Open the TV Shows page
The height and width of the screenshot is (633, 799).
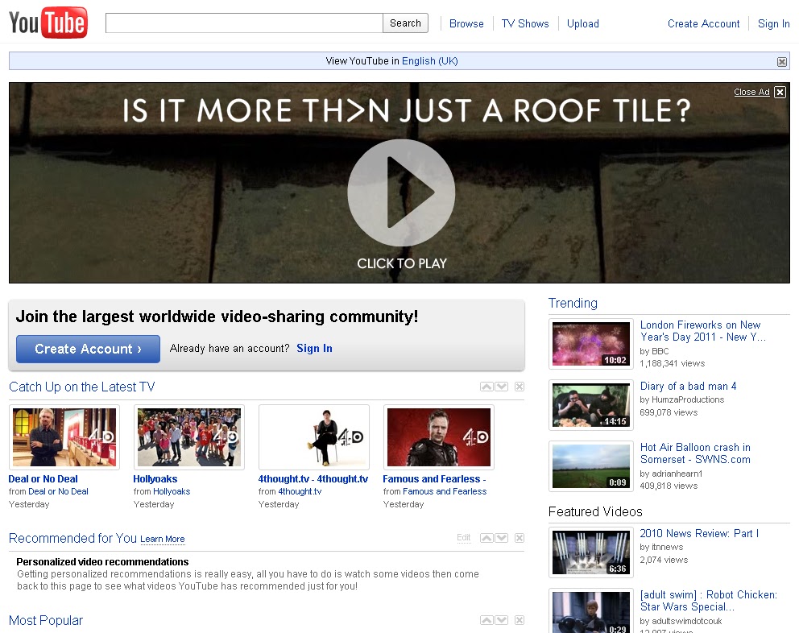click(525, 23)
